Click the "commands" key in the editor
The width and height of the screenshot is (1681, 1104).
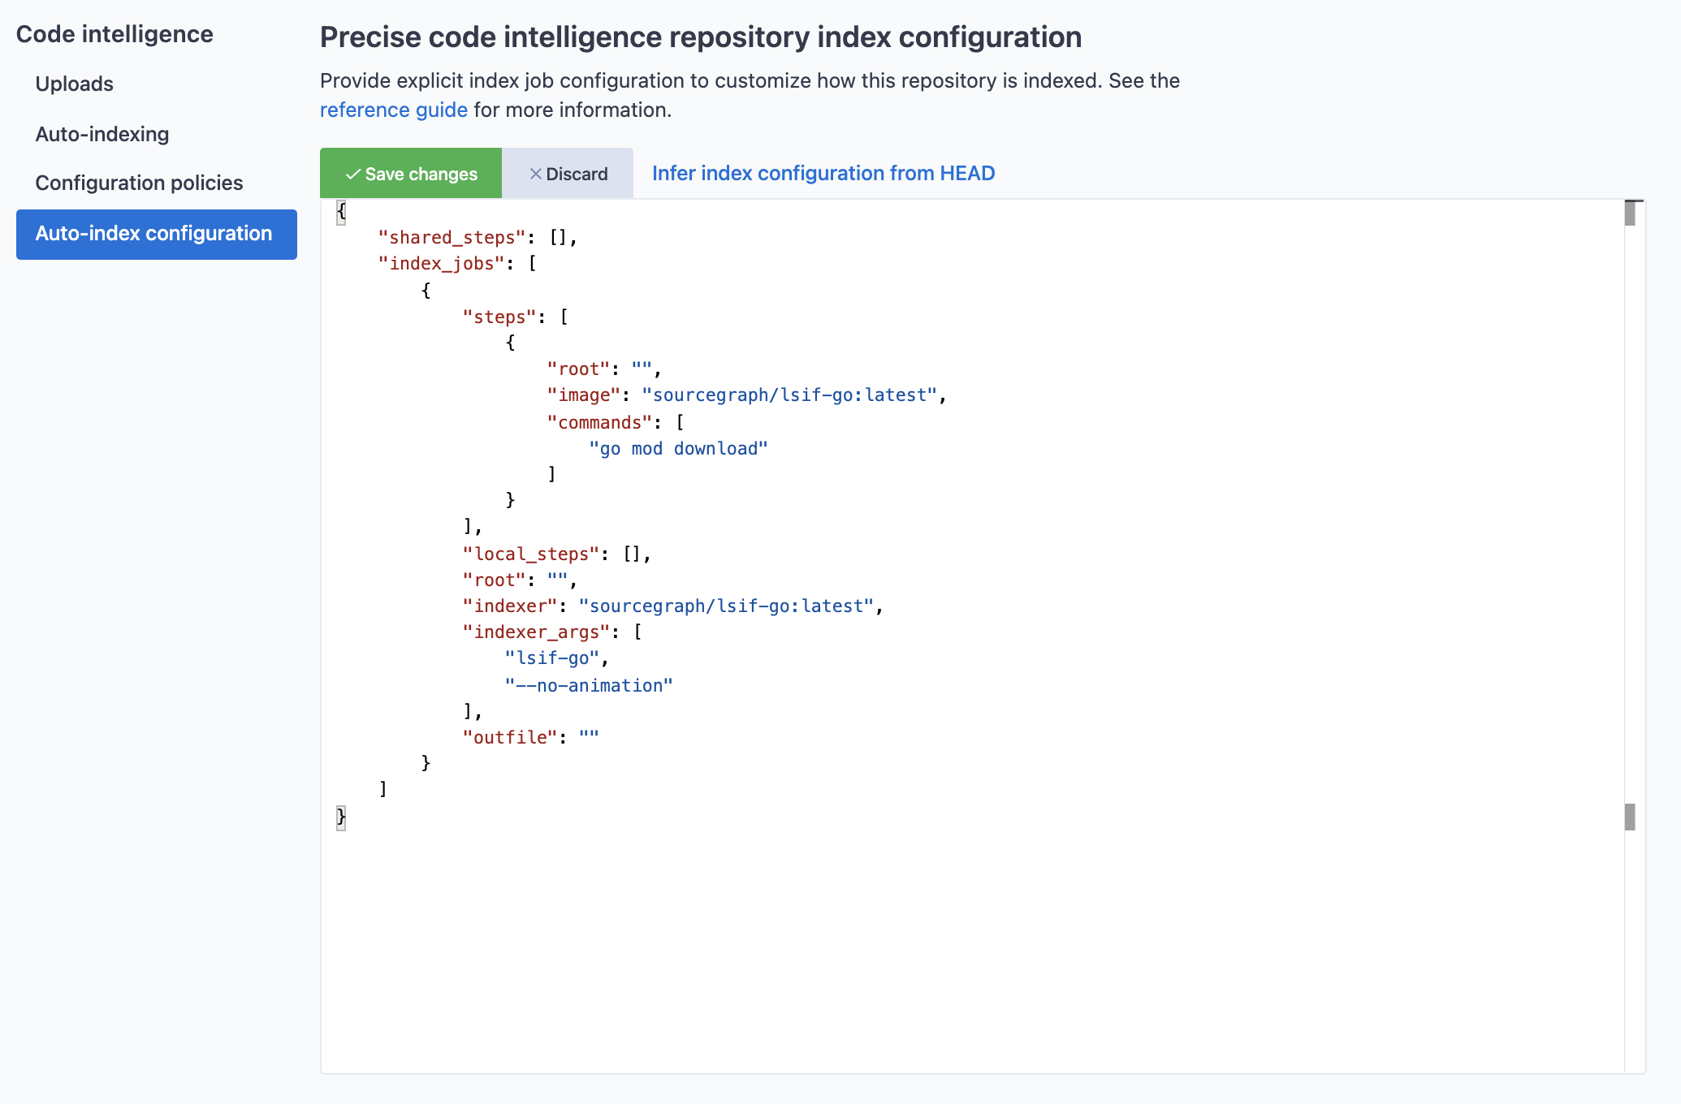coord(600,423)
